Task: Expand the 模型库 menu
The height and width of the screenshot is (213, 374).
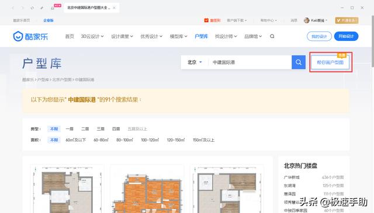Action: (x=178, y=36)
